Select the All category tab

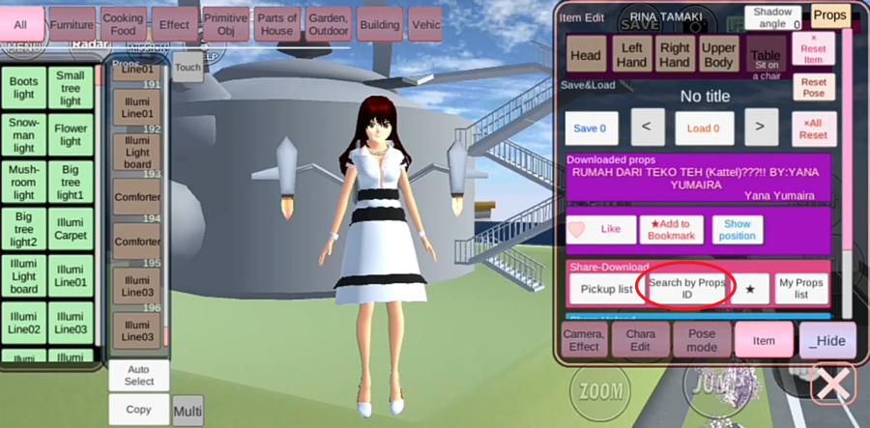click(21, 24)
